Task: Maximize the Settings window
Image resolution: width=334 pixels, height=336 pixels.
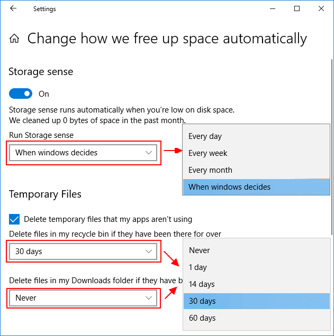Action: coord(297,8)
